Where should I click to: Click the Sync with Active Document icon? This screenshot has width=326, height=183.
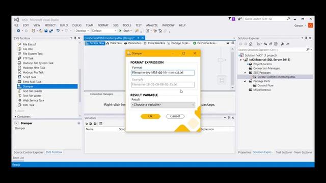point(265,44)
